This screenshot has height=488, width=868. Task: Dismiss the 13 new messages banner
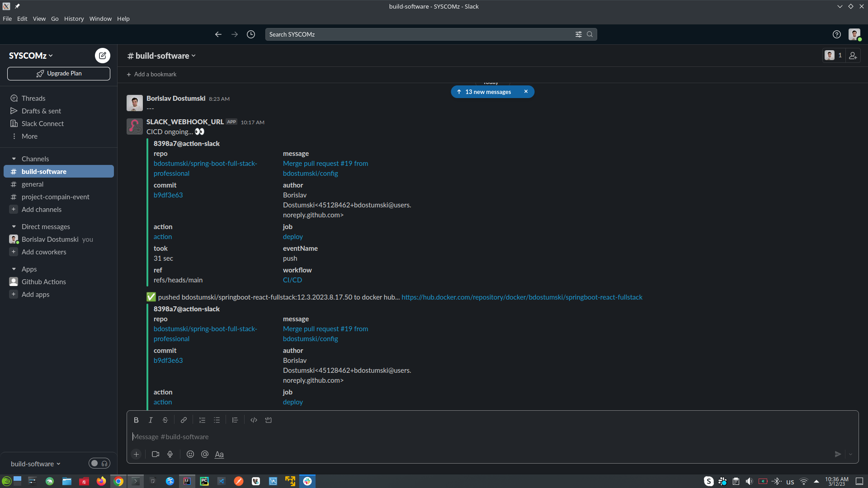point(526,92)
